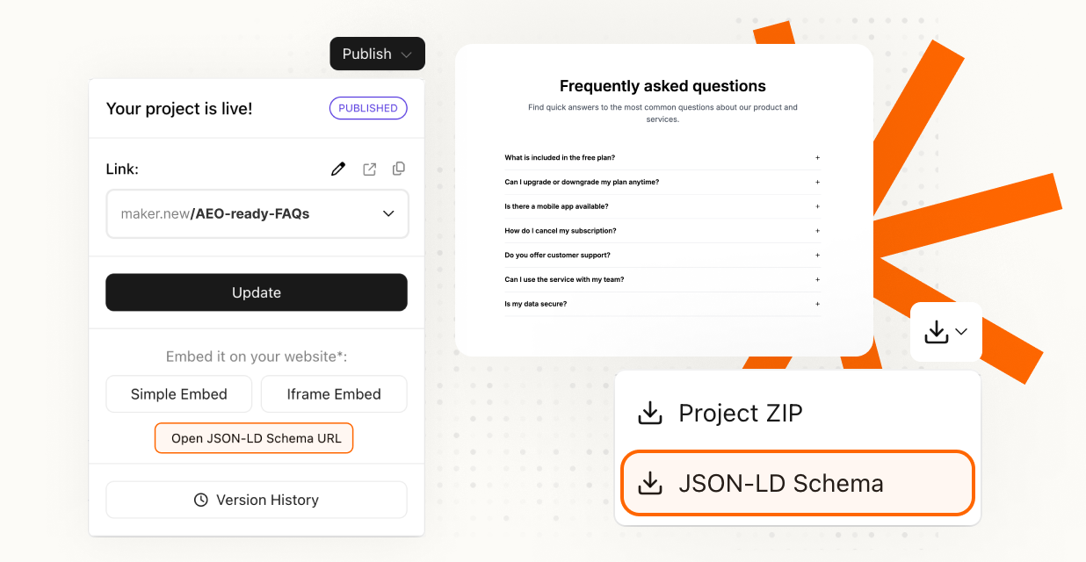This screenshot has width=1086, height=562.
Task: Expand the download options chevron
Action: pyautogui.click(x=961, y=332)
